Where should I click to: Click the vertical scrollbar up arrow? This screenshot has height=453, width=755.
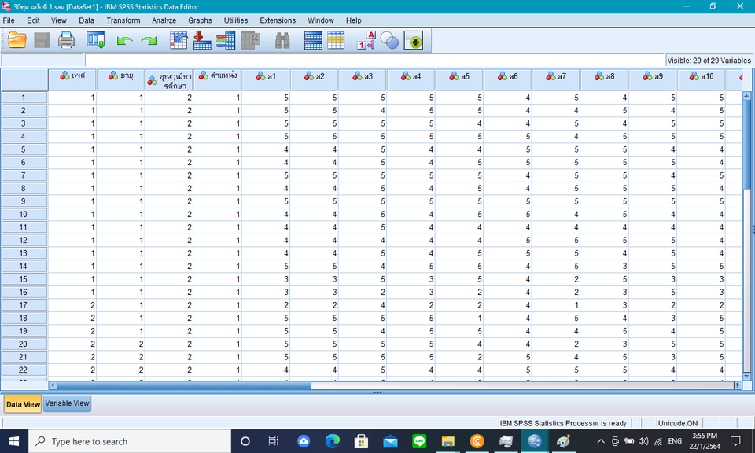click(747, 96)
